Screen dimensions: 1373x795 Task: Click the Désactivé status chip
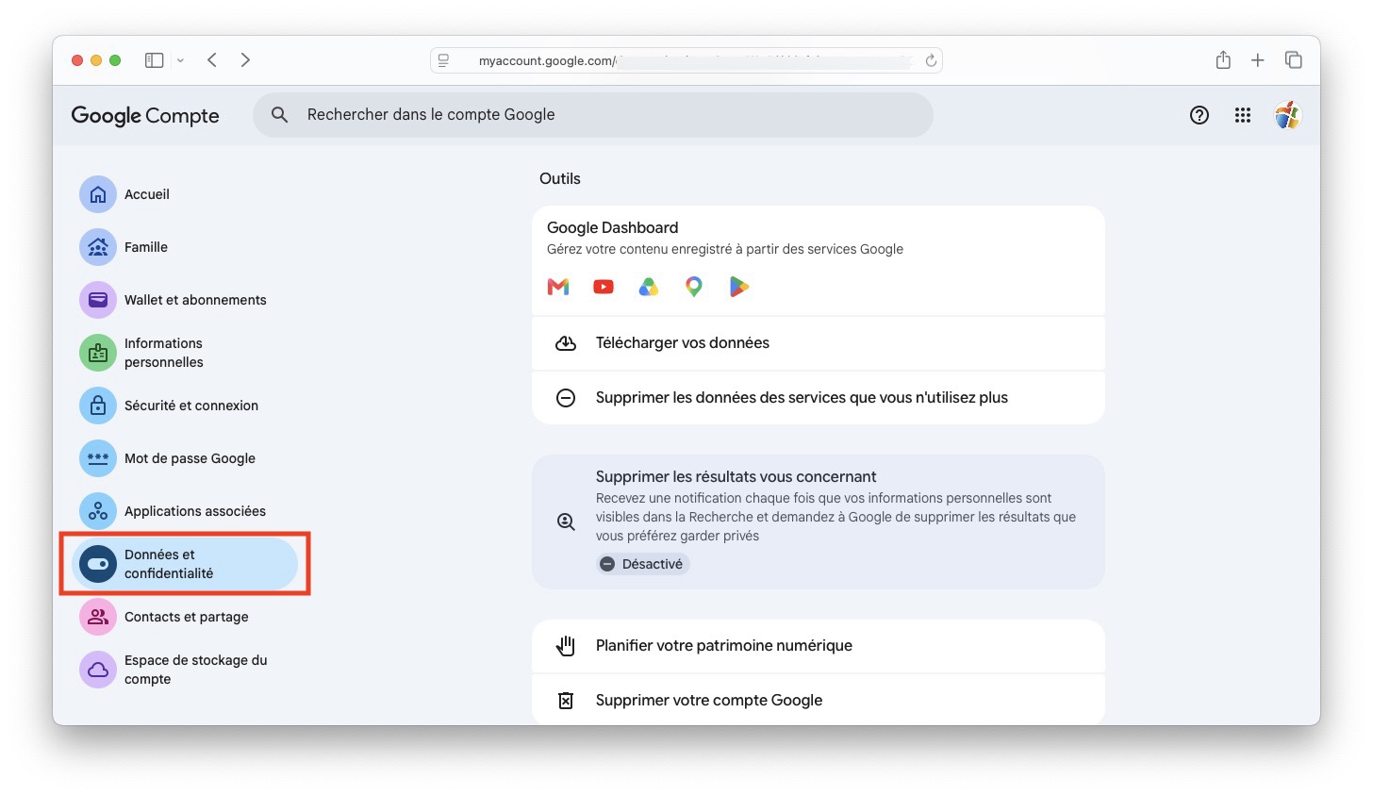coord(643,564)
